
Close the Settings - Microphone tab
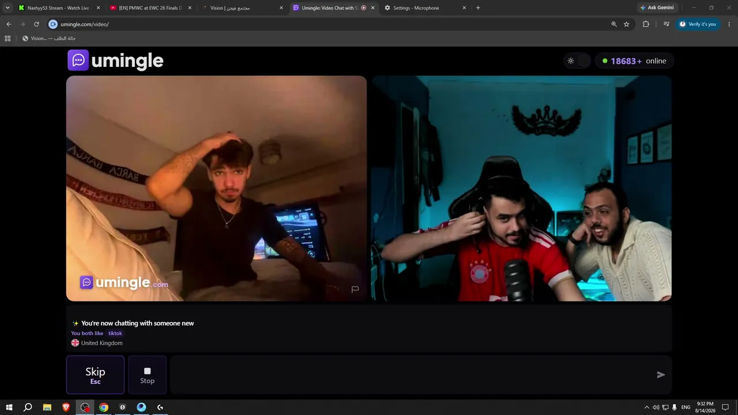464,8
